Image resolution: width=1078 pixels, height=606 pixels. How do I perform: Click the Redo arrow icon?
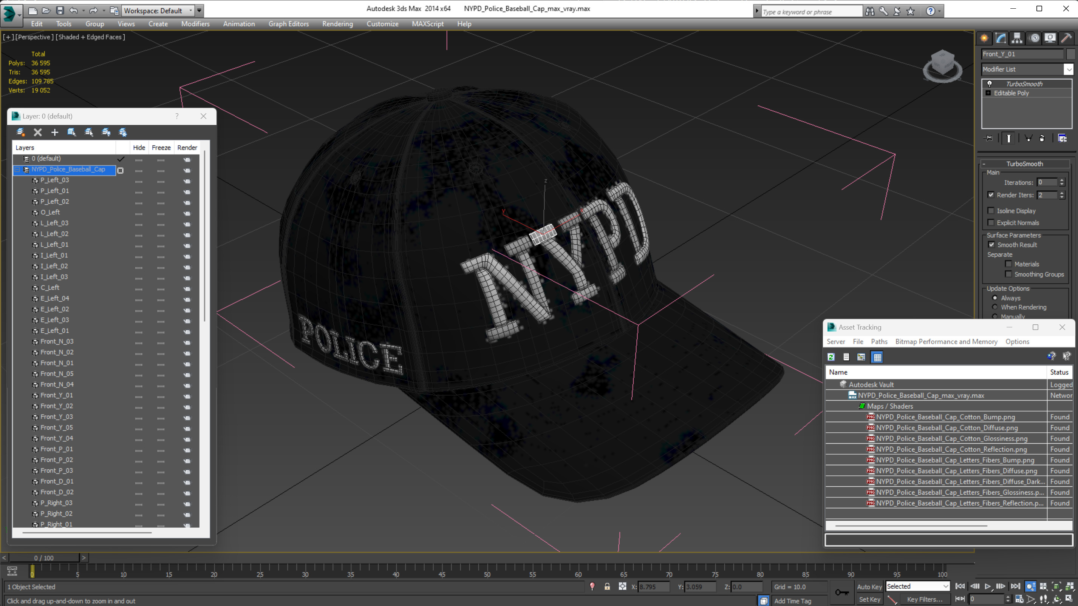pyautogui.click(x=93, y=11)
